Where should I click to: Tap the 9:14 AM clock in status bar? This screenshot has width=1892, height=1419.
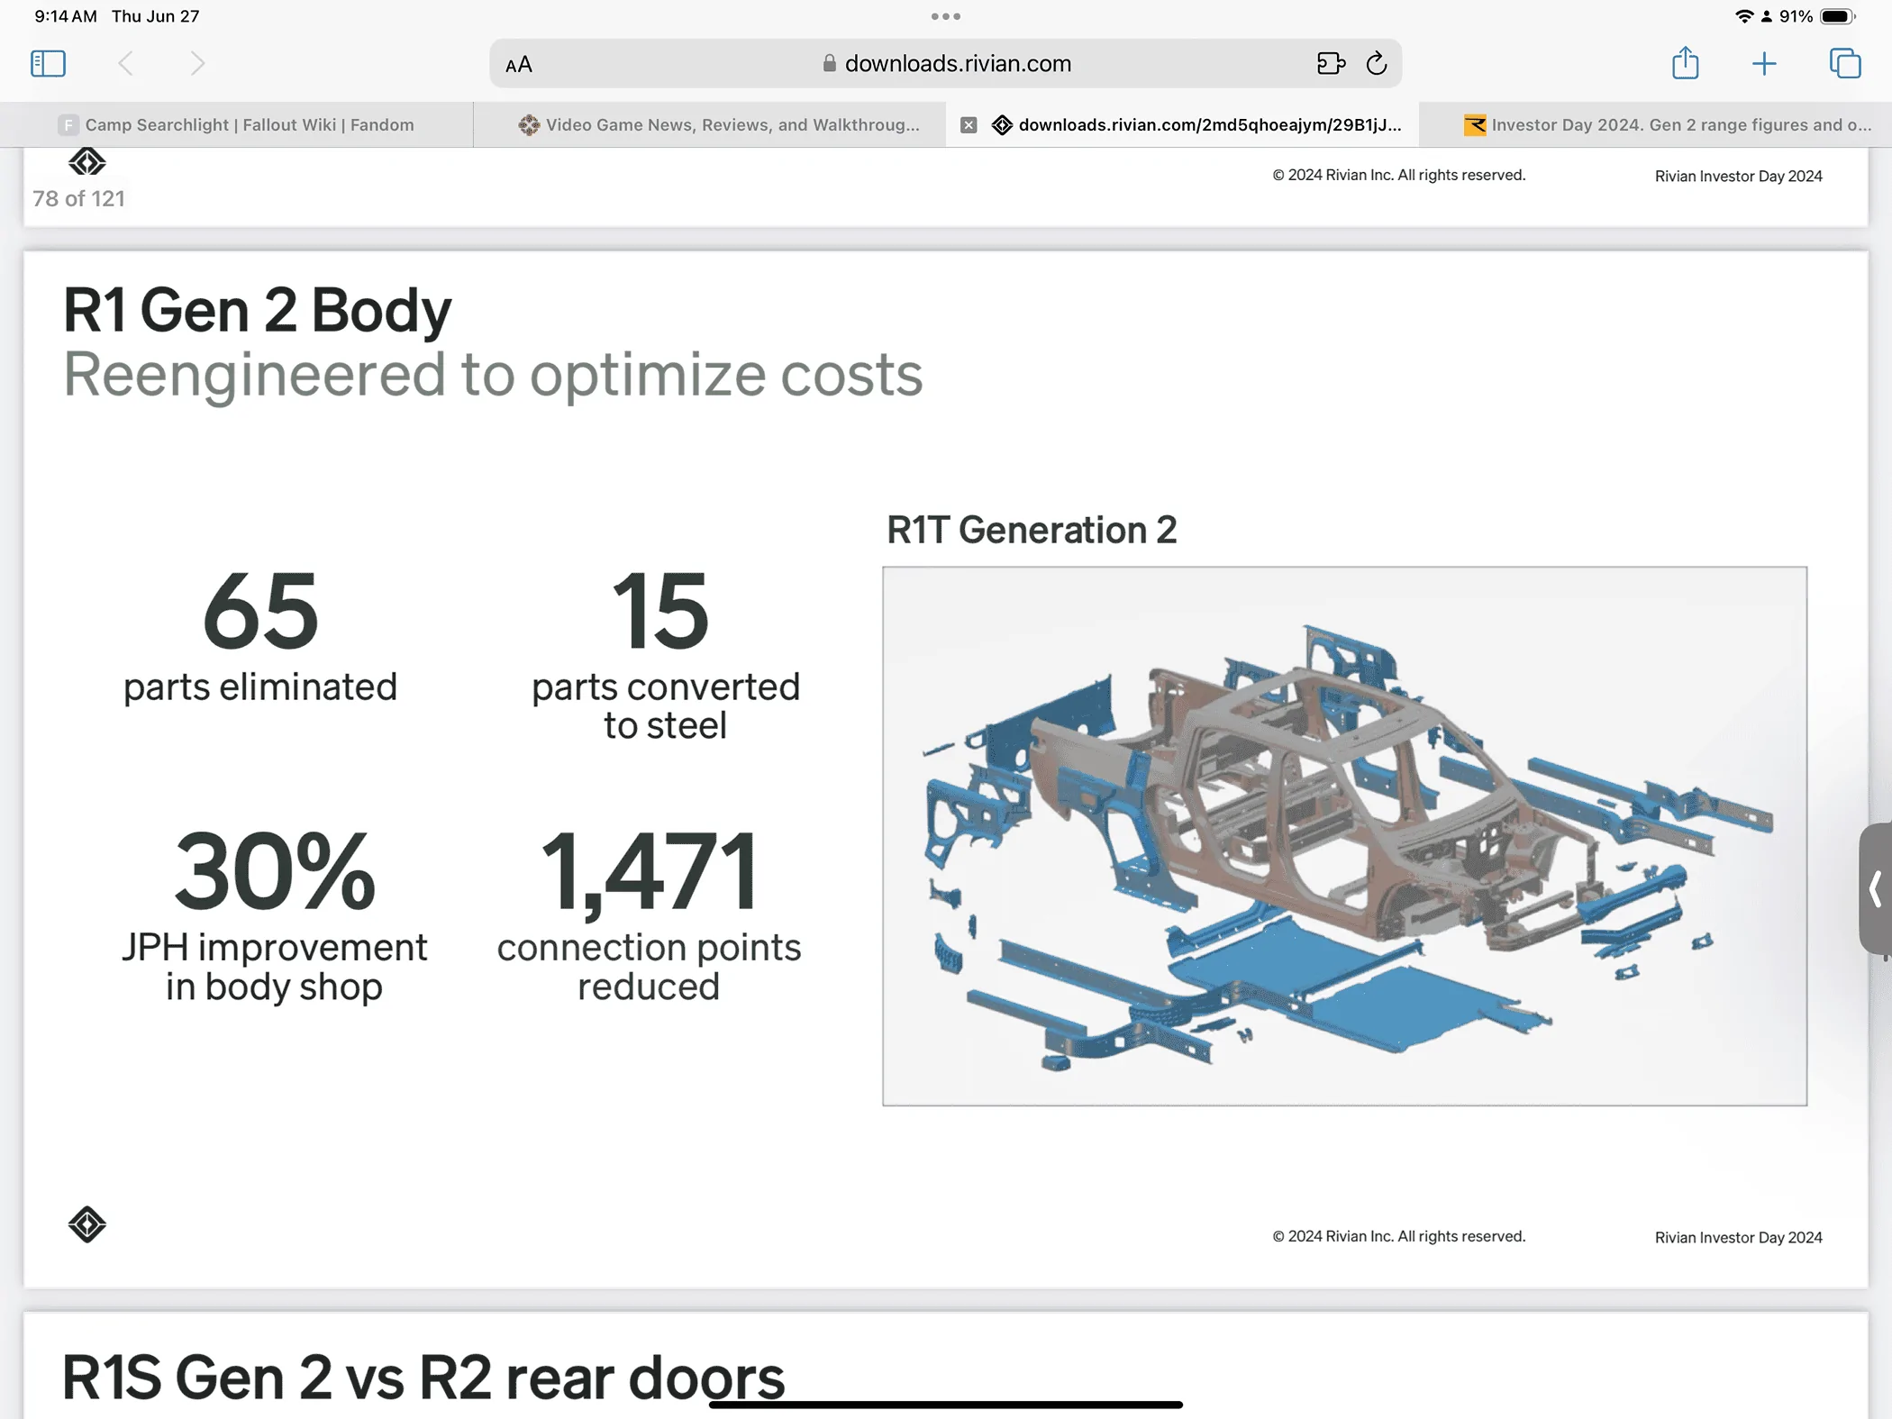(x=66, y=16)
